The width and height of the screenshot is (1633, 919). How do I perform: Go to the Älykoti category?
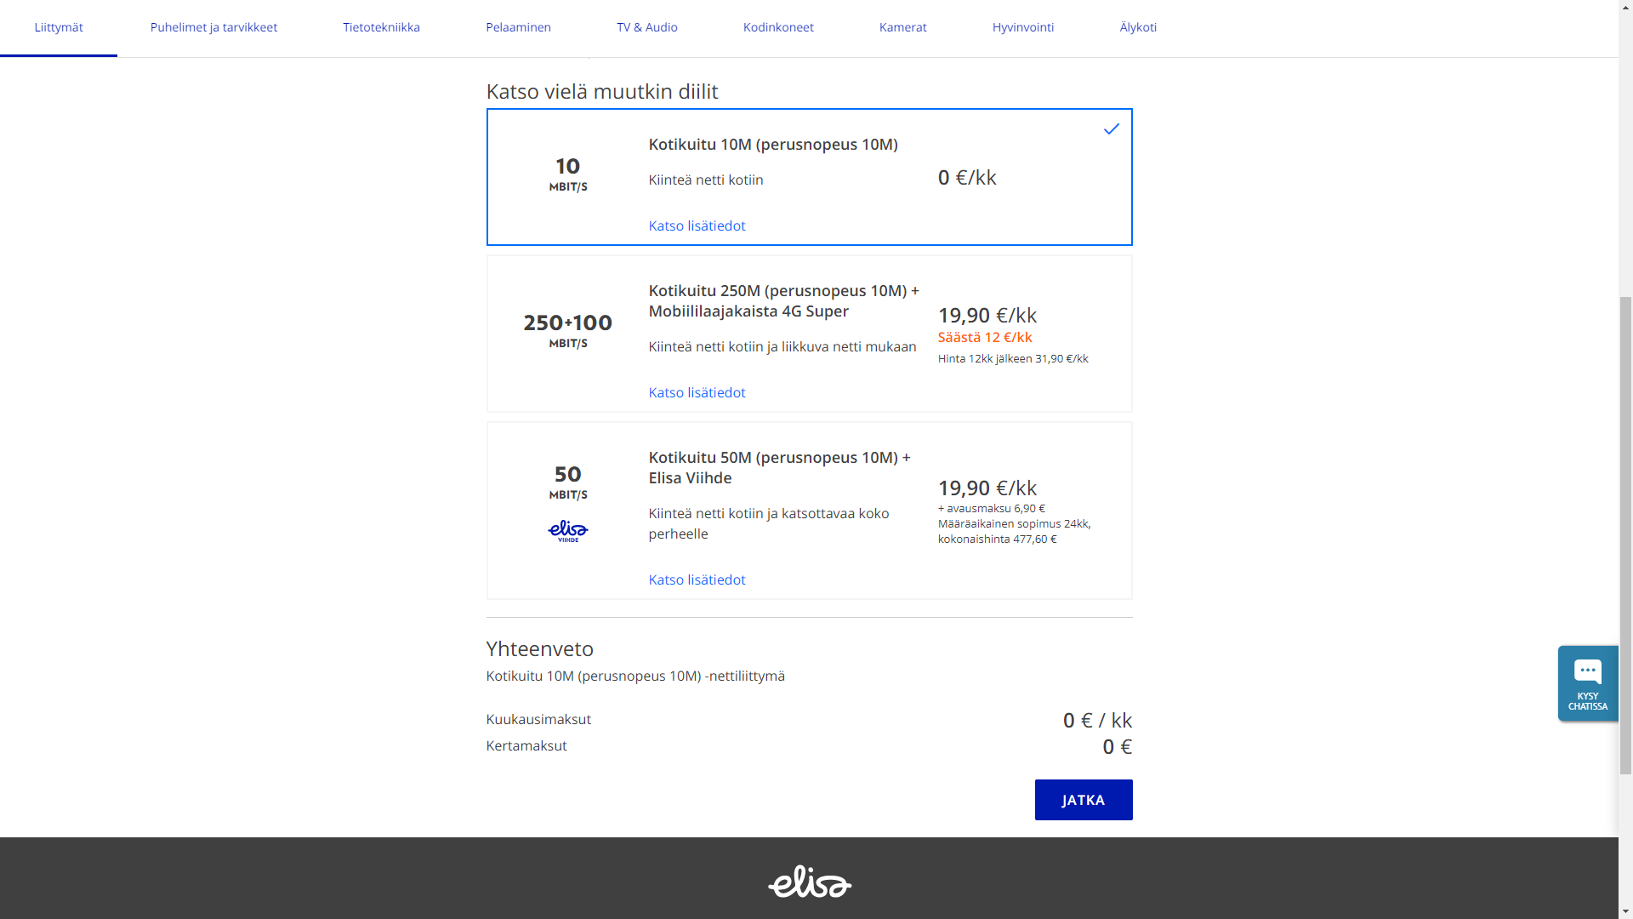click(x=1138, y=27)
